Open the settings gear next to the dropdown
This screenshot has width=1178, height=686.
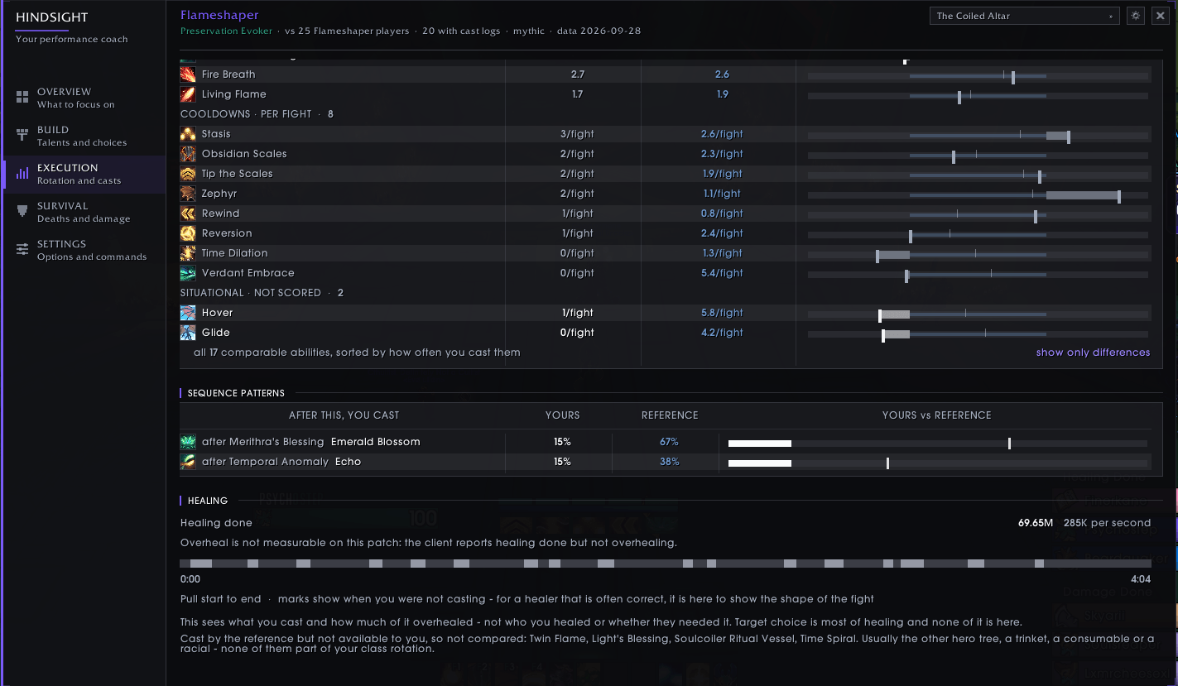click(x=1135, y=16)
